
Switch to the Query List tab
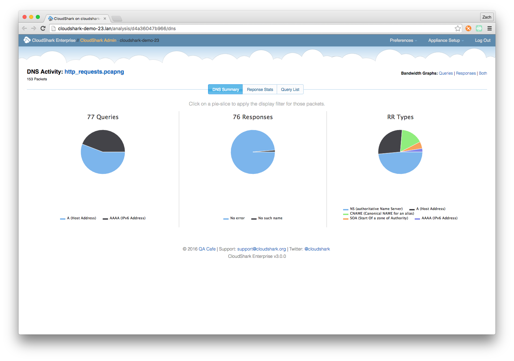tap(290, 89)
